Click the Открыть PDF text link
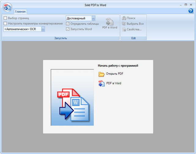 coord(115,74)
